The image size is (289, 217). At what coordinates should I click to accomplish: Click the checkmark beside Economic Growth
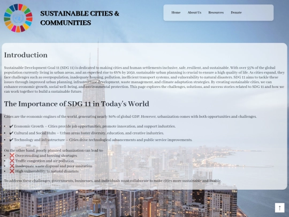[11, 126]
